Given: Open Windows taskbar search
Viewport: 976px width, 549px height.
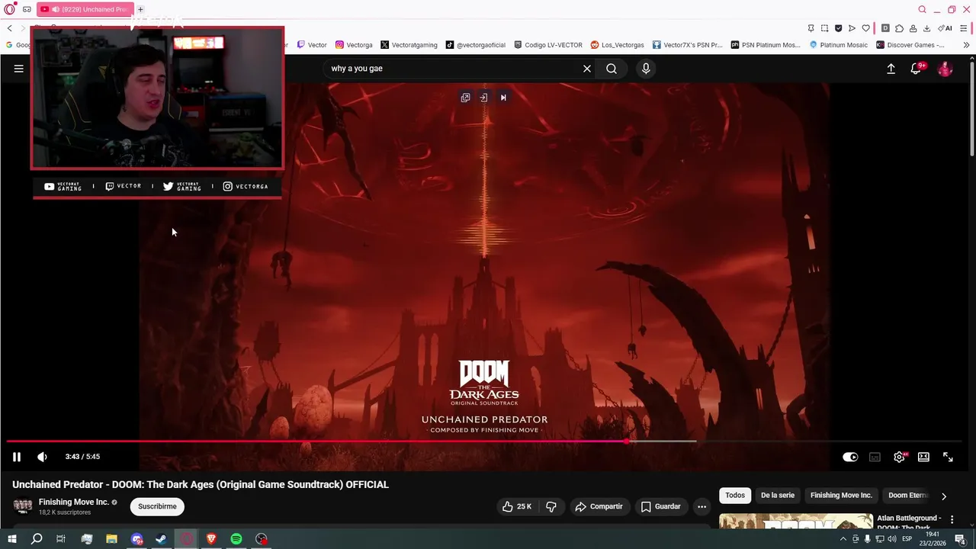Looking at the screenshot, I should coord(37,539).
